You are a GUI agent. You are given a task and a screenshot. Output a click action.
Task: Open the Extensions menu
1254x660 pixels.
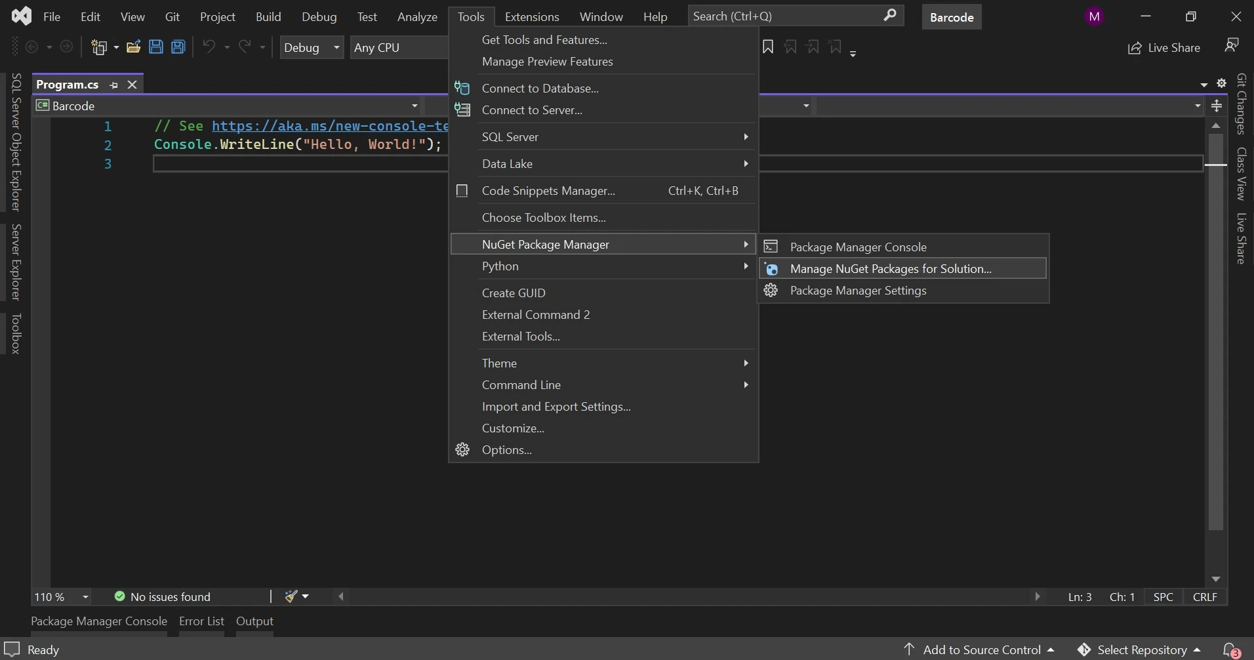tap(531, 17)
